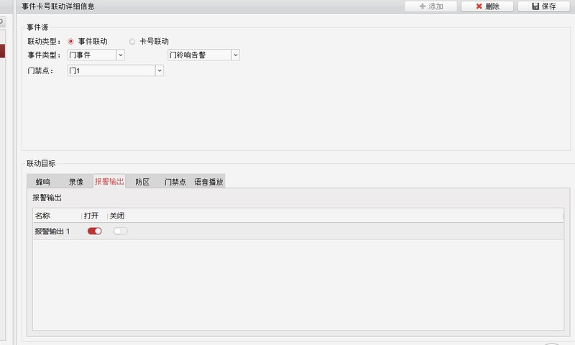Toggle the 打开 switch for 报警输出 1
The image size is (575, 345).
pyautogui.click(x=95, y=231)
